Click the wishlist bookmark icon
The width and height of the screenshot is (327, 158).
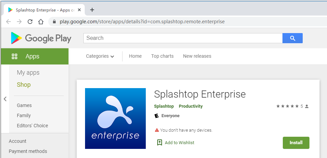[159, 142]
